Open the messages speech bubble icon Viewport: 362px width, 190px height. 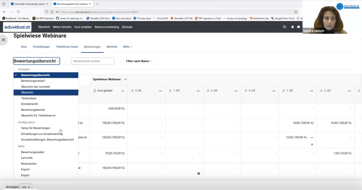(298, 27)
